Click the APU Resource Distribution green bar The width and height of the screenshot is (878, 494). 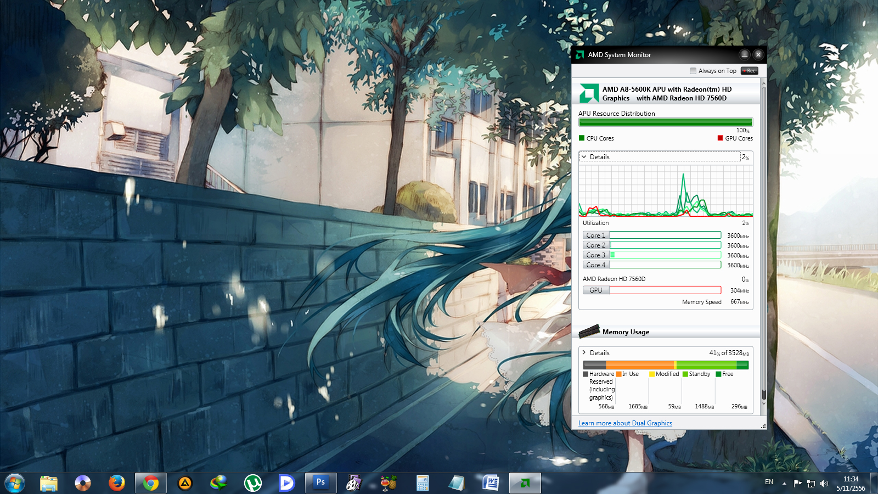pyautogui.click(x=665, y=122)
